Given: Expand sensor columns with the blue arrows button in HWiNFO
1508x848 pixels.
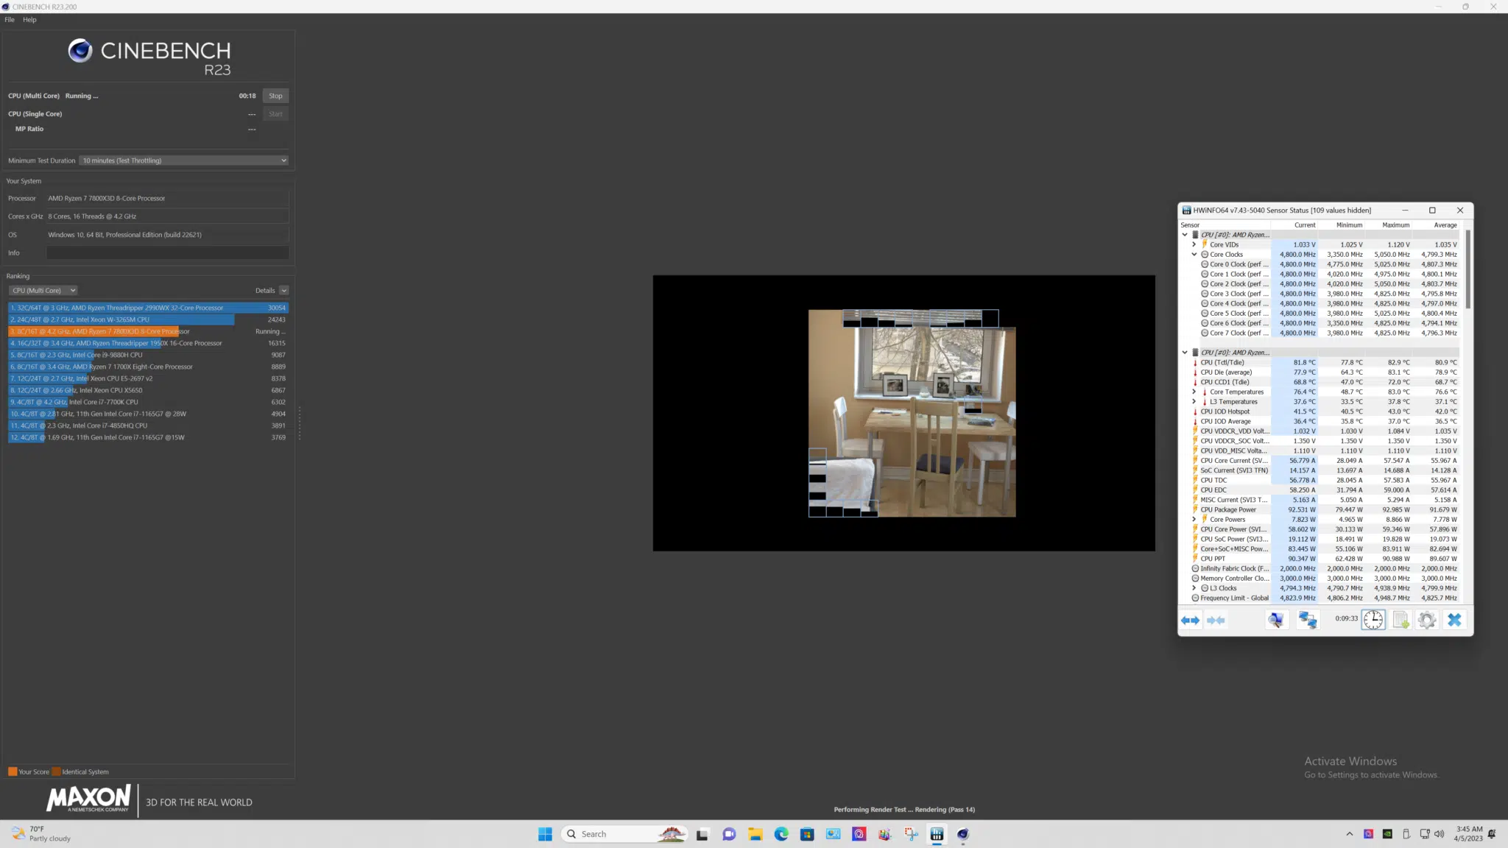Looking at the screenshot, I should [1190, 621].
